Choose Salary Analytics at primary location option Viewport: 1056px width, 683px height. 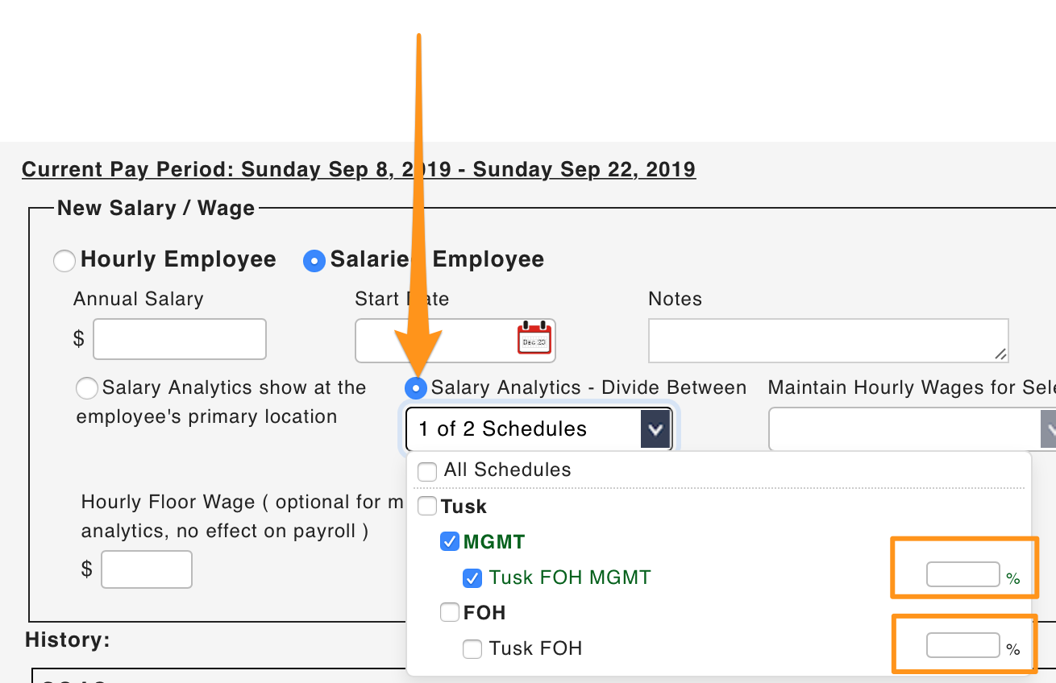tap(87, 389)
